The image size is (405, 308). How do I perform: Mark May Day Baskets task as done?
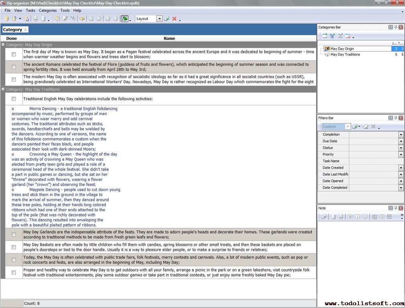pyautogui.click(x=14, y=247)
